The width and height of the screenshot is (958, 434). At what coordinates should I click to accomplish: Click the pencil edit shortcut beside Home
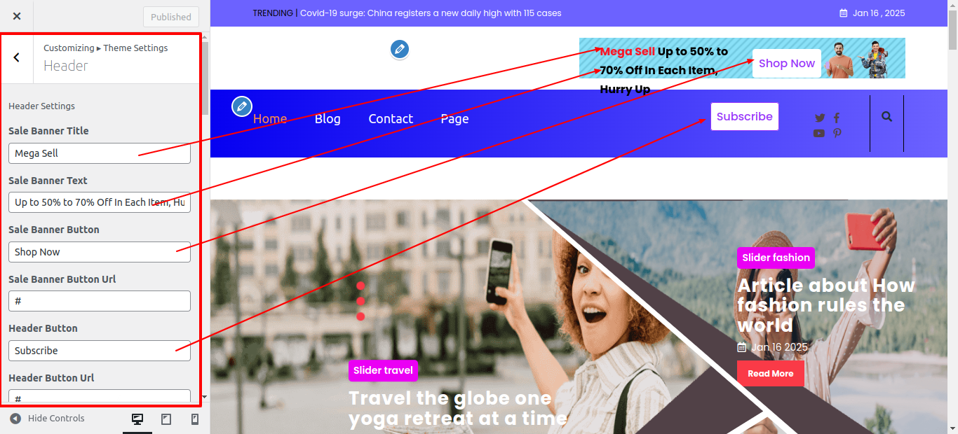(242, 106)
